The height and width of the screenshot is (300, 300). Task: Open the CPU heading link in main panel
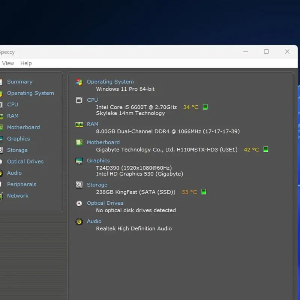click(x=92, y=100)
